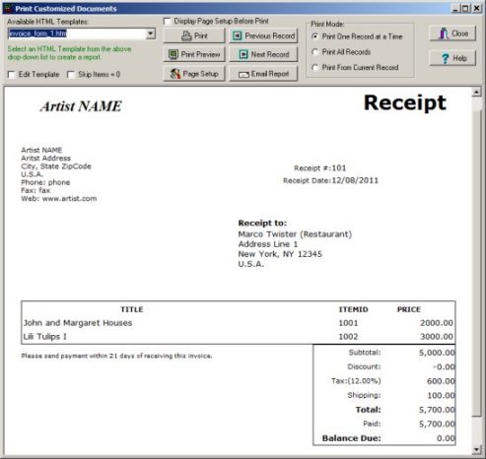The width and height of the screenshot is (486, 459).
Task: Select Print All Records radio option
Action: pos(314,52)
